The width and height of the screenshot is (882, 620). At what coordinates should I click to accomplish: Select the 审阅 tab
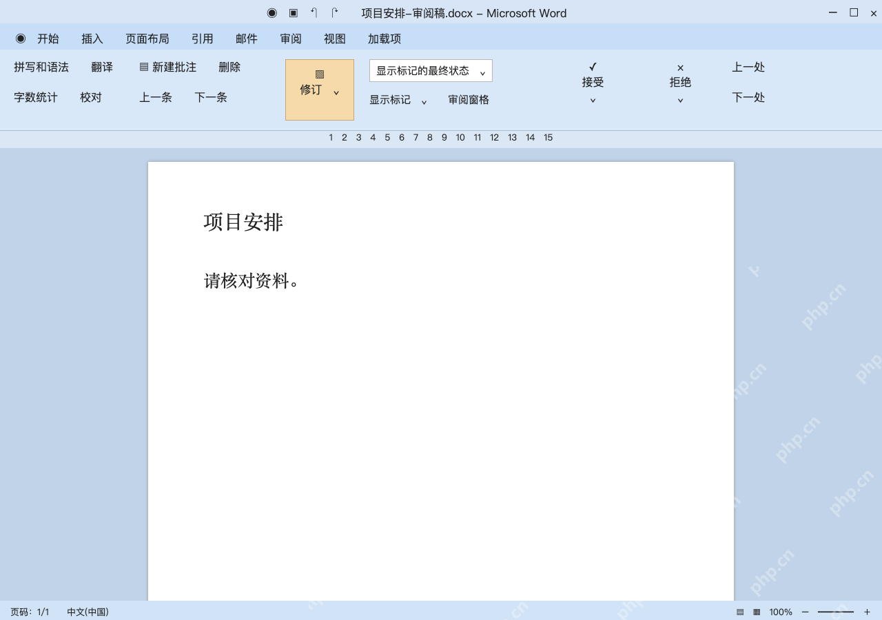[x=291, y=39]
